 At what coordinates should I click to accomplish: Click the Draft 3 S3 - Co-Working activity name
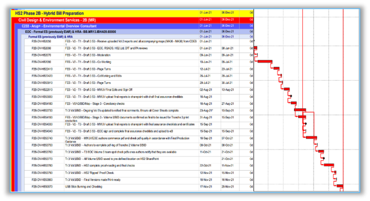pyautogui.click(x=88, y=62)
